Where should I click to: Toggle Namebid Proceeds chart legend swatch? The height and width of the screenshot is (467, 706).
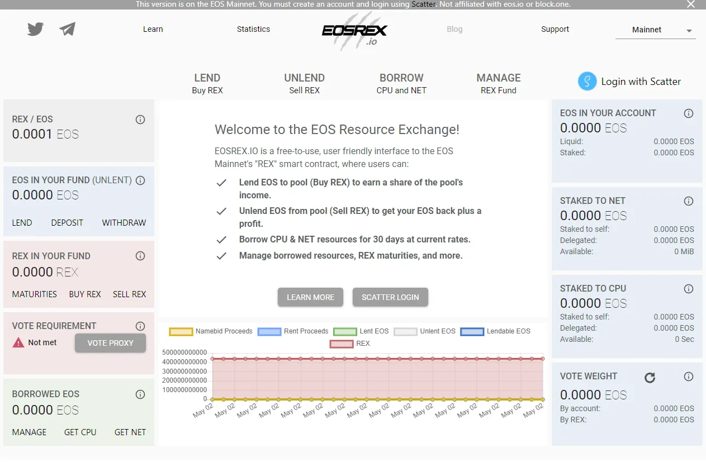tap(181, 331)
